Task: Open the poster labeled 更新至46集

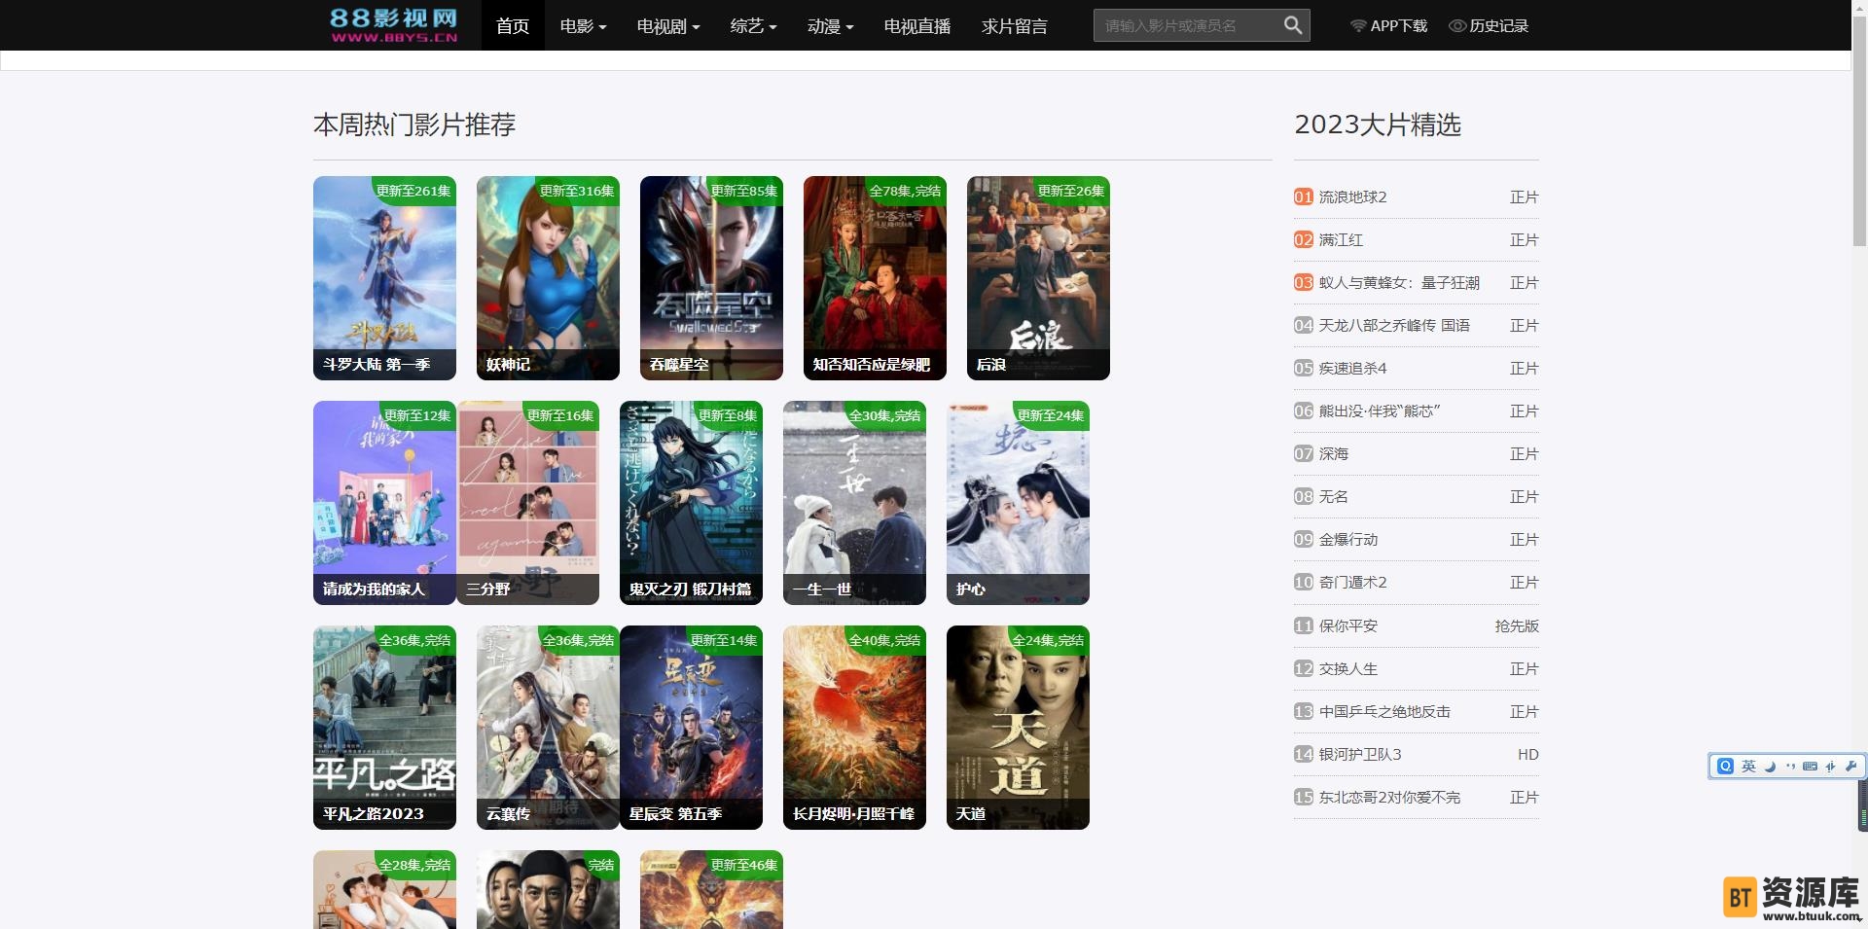Action: pyautogui.click(x=711, y=889)
